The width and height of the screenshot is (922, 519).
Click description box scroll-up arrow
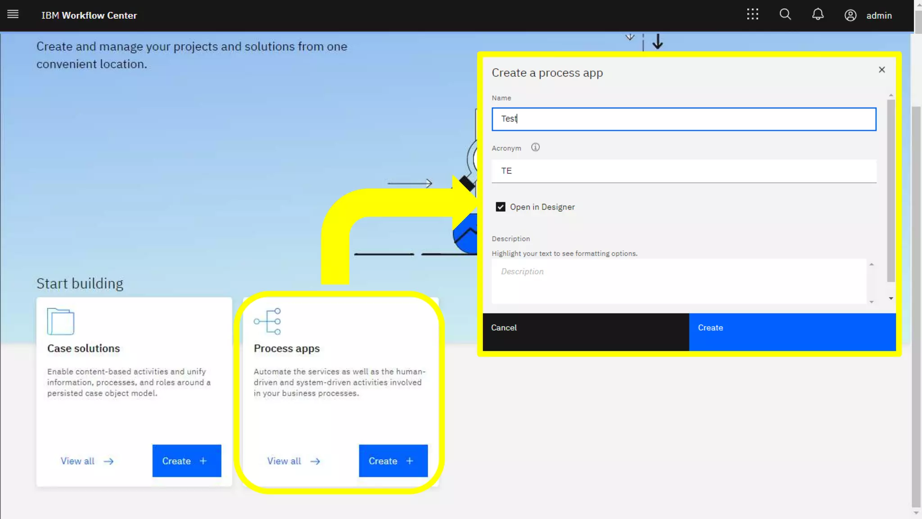point(872,264)
